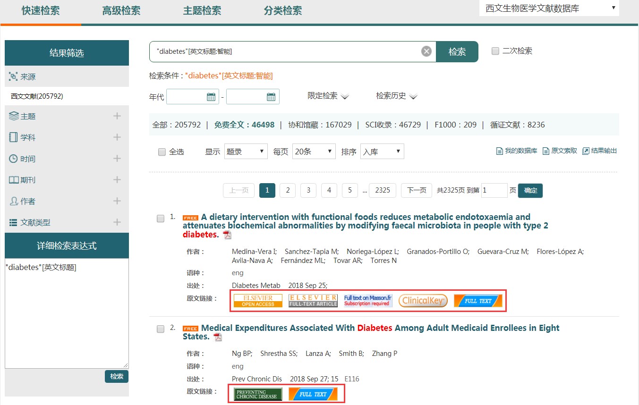This screenshot has width=639, height=405.
Task: Switch to the 分类检索 tab
Action: [282, 10]
